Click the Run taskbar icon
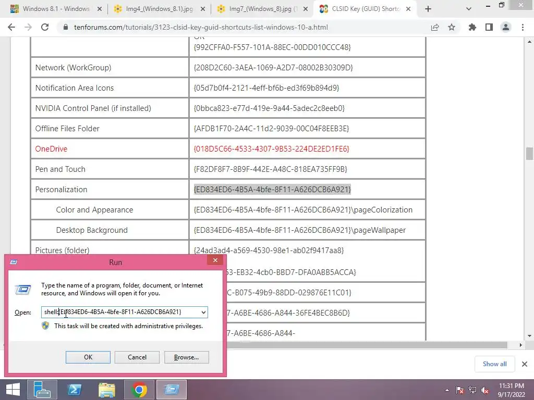The width and height of the screenshot is (534, 400). click(x=171, y=390)
